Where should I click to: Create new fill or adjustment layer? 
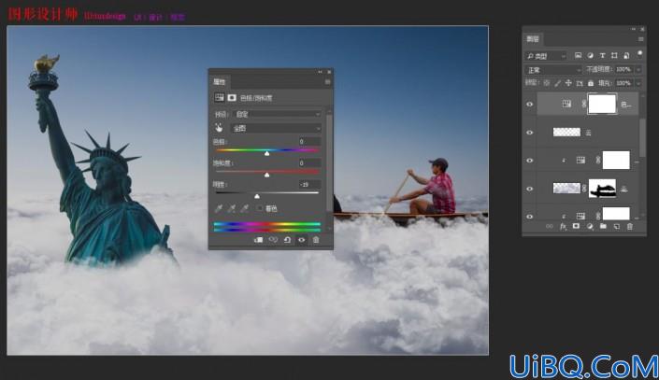tap(590, 226)
